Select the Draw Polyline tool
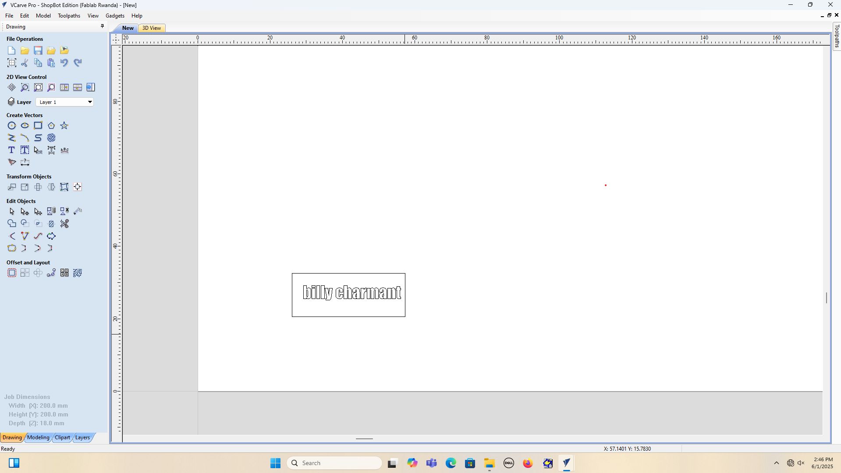Screen dimensions: 841x473 click(x=12, y=138)
